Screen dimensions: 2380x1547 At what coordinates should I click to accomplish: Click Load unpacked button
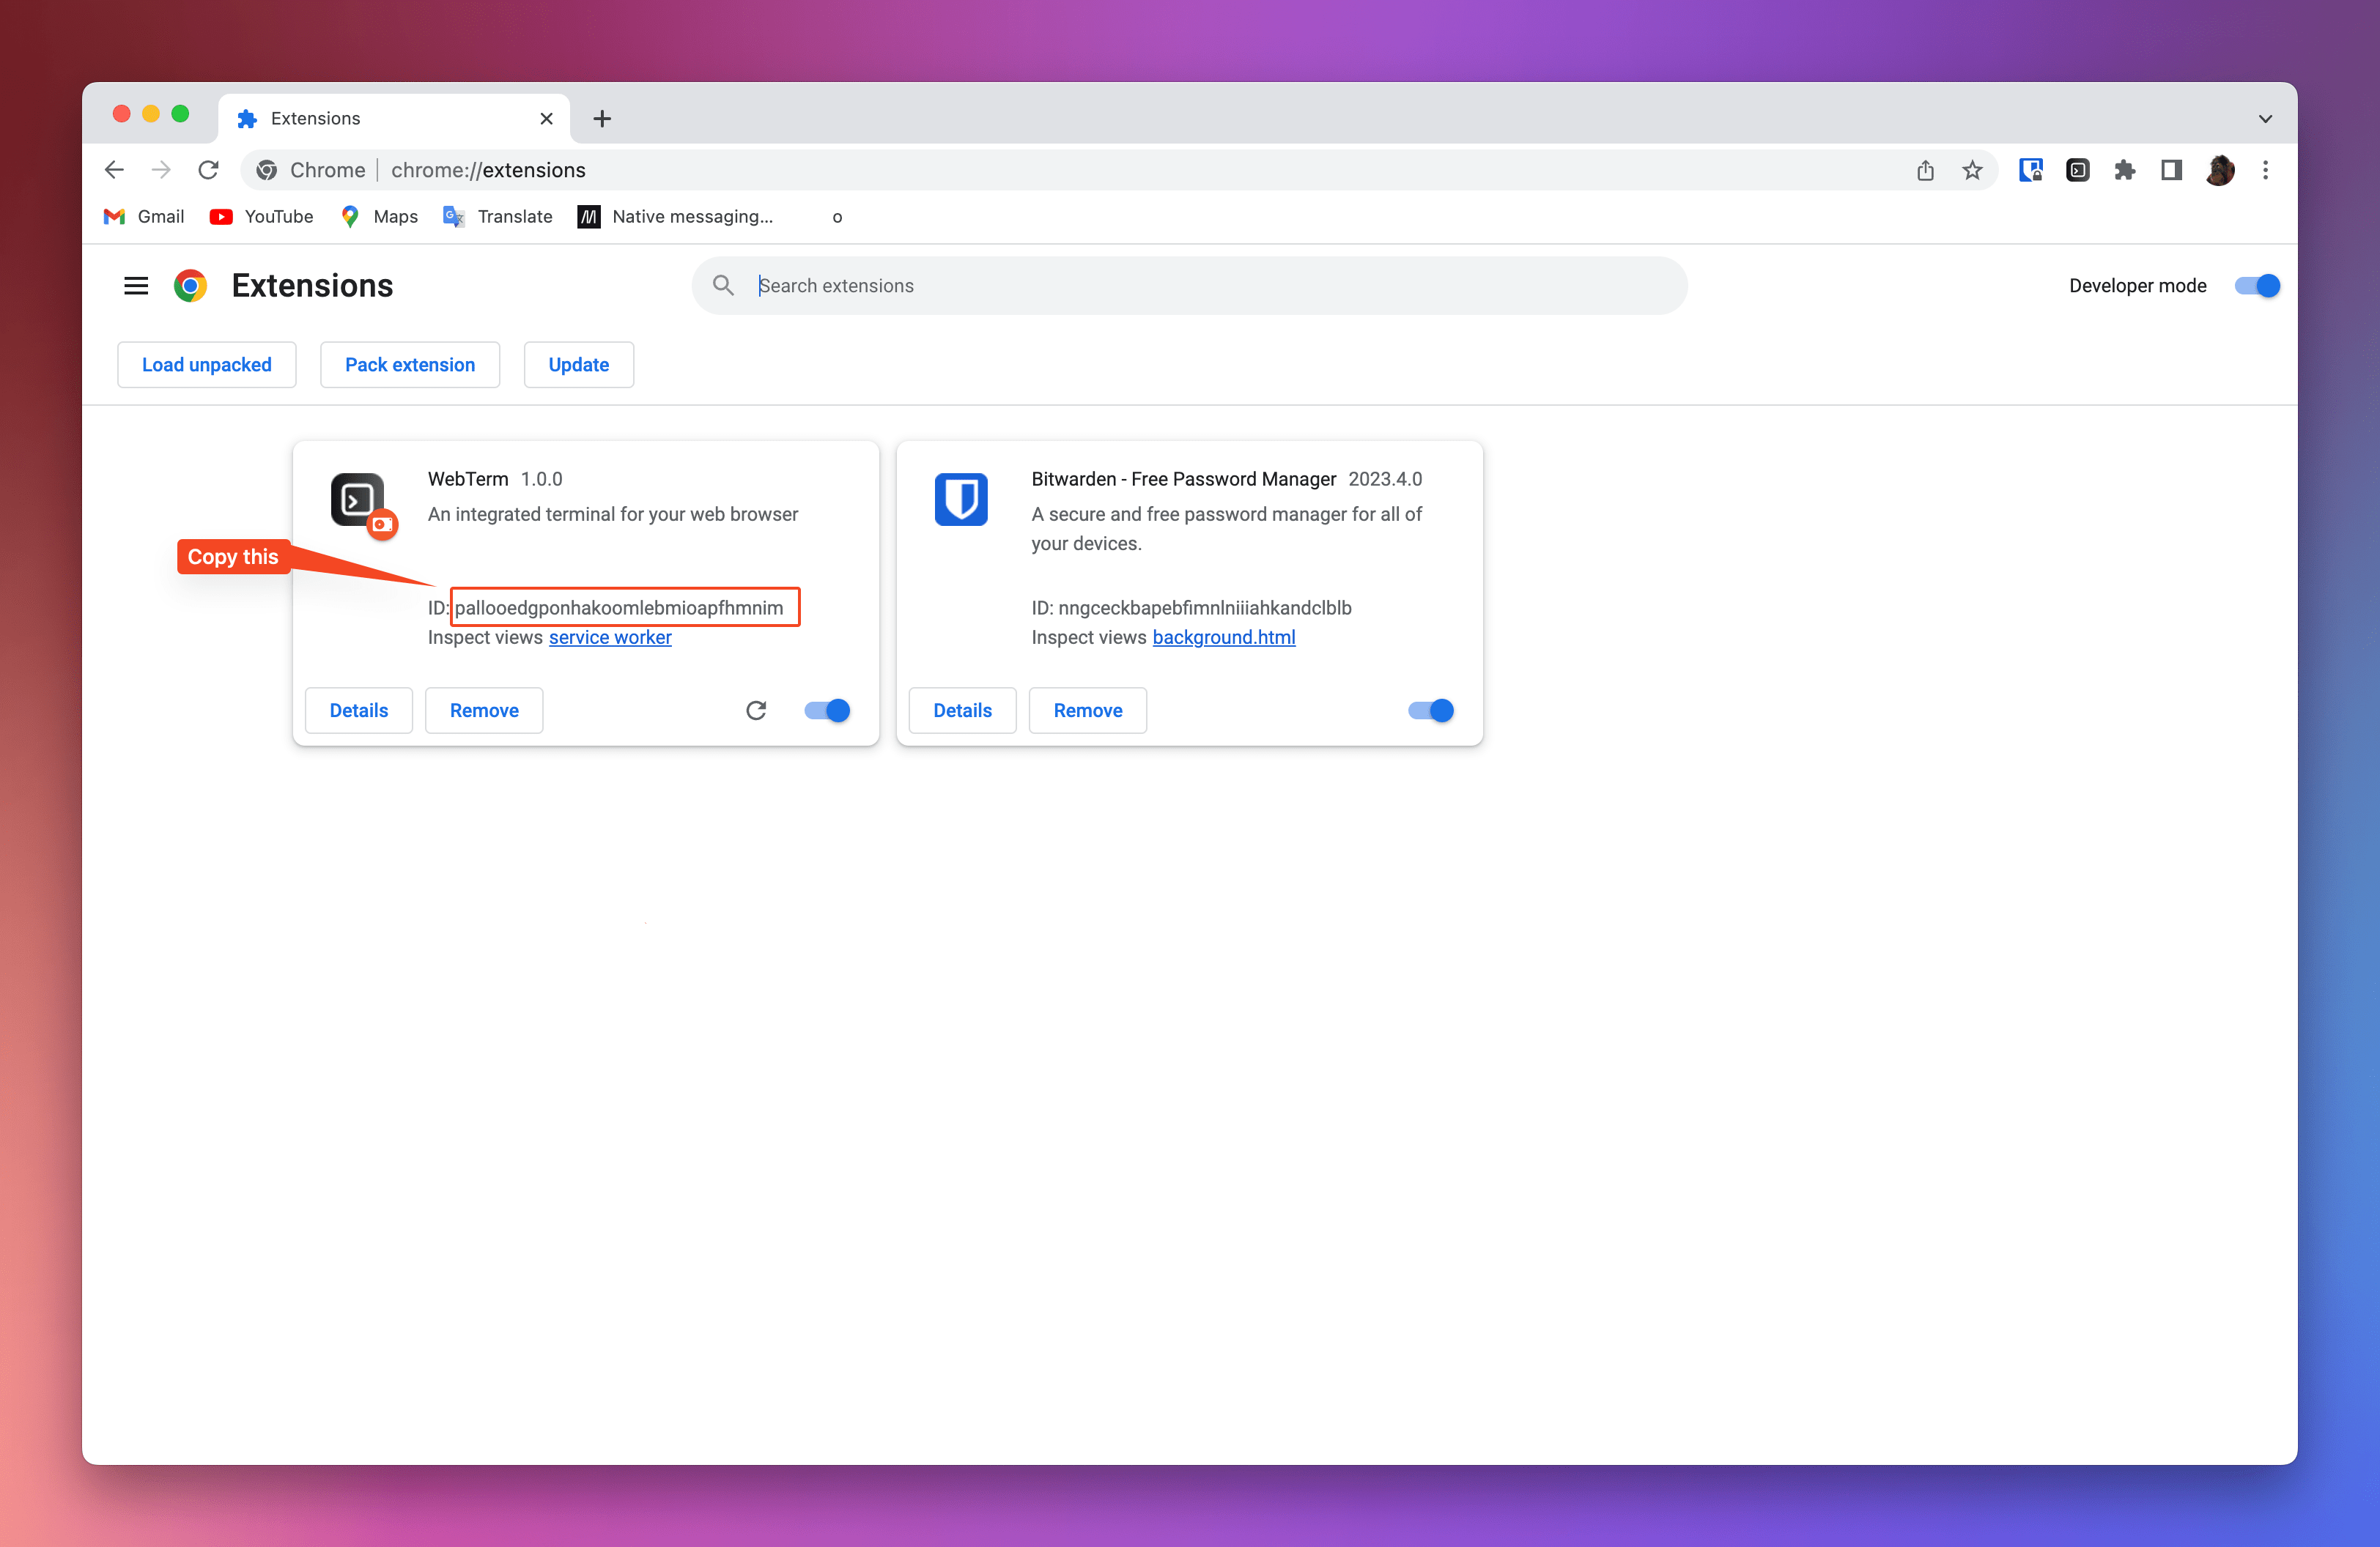207,365
